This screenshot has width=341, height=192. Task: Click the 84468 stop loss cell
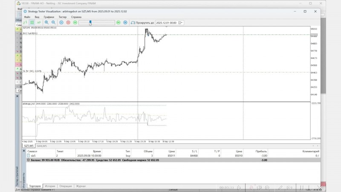click(x=194, y=156)
